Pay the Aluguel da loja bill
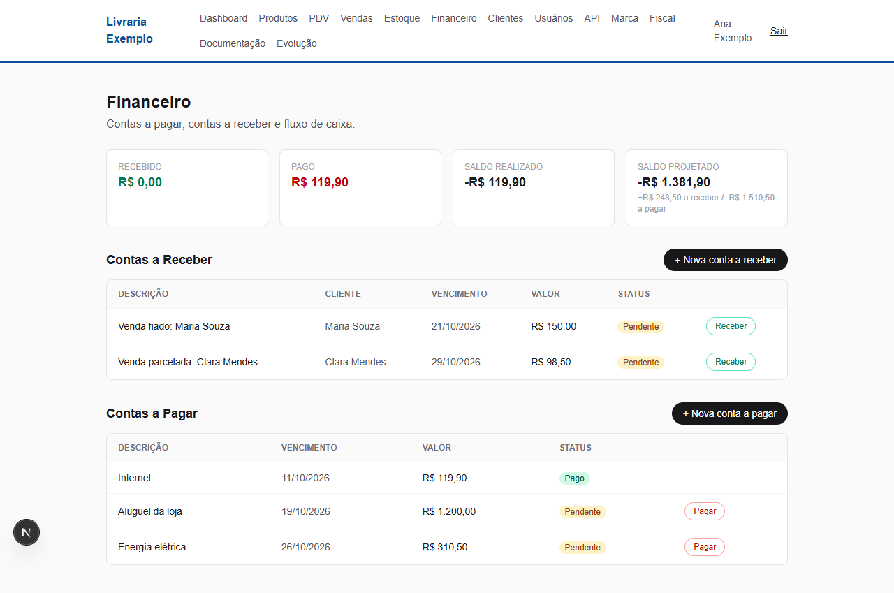Viewport: 894px width, 593px height. click(705, 511)
